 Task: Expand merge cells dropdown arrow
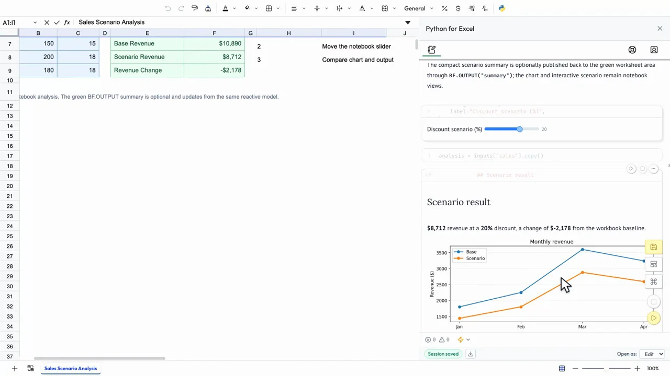(394, 8)
